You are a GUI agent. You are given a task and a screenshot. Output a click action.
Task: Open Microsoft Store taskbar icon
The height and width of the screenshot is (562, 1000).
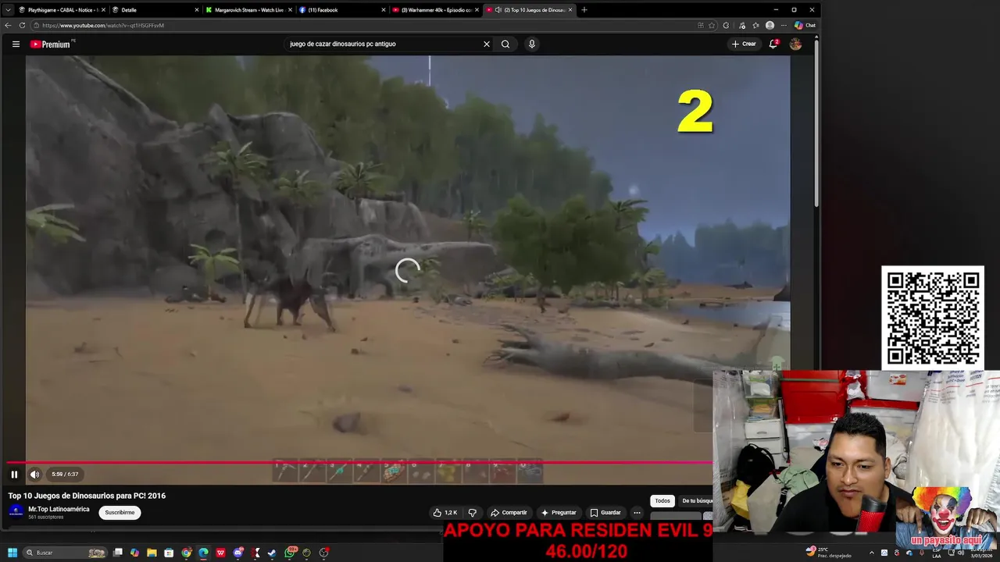pos(169,553)
